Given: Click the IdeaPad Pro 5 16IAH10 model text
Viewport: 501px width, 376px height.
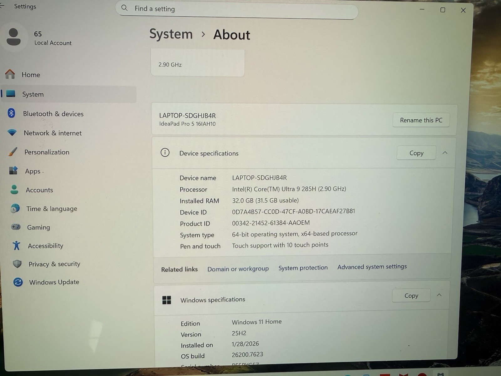Looking at the screenshot, I should pos(187,124).
